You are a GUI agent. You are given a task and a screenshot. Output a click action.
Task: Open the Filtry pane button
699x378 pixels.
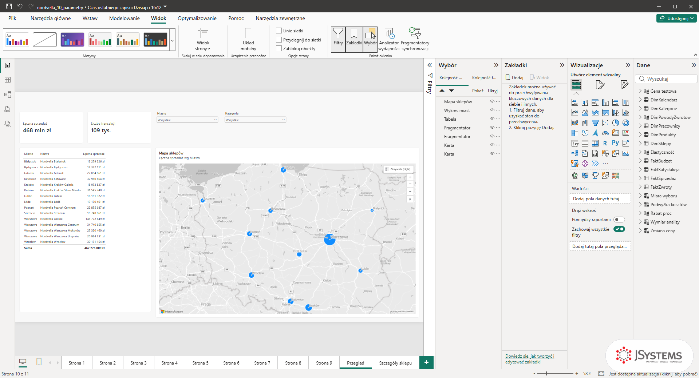[338, 39]
